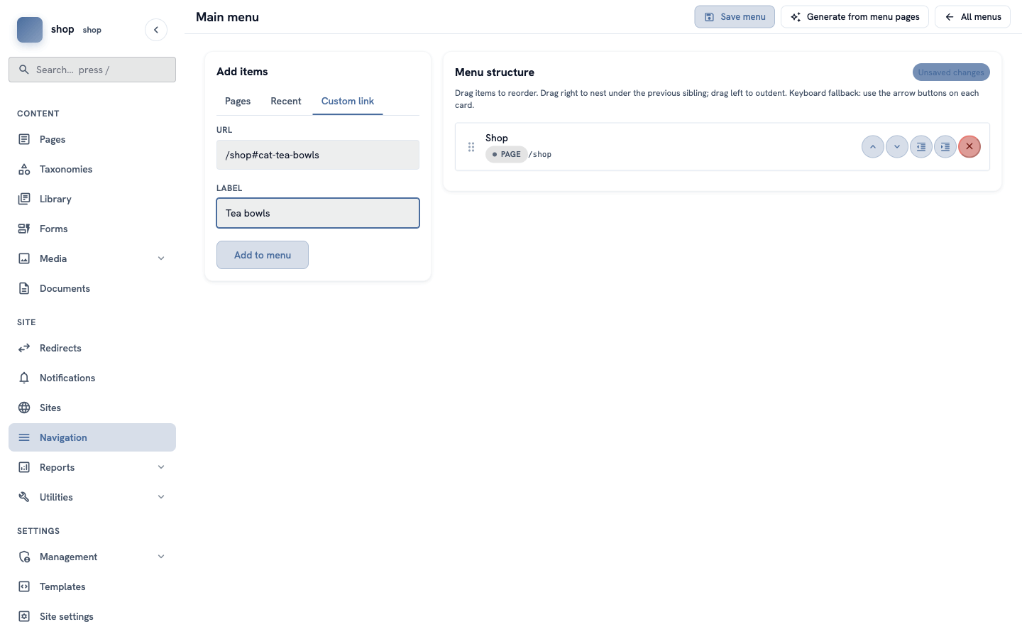Click Generate from menu pages

tap(855, 17)
